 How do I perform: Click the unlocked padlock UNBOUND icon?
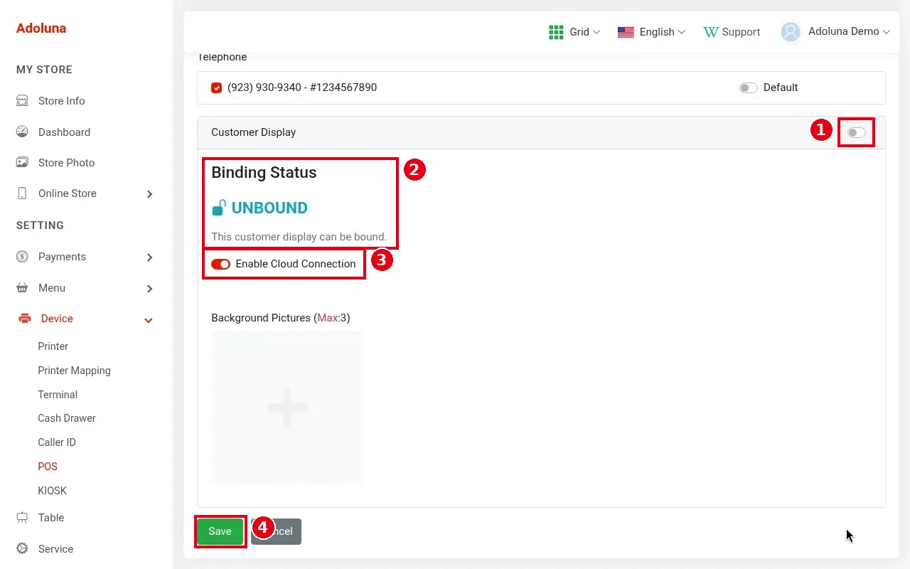(x=219, y=208)
